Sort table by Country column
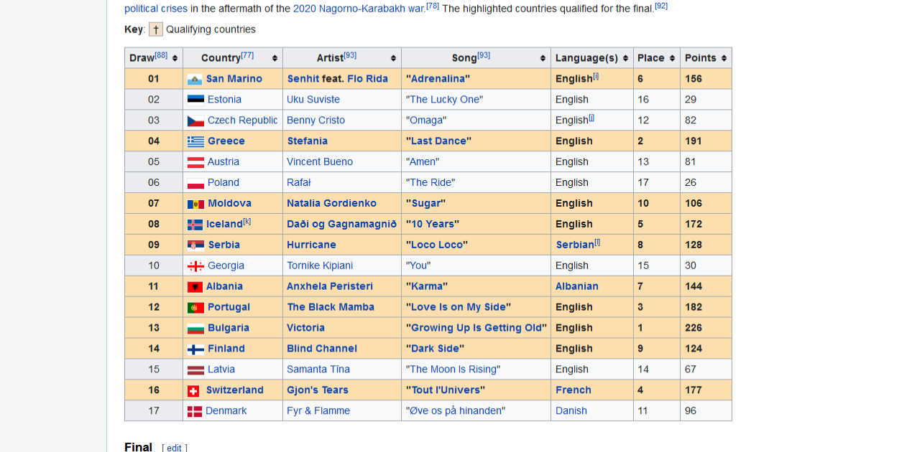The image size is (912, 452). (x=275, y=58)
